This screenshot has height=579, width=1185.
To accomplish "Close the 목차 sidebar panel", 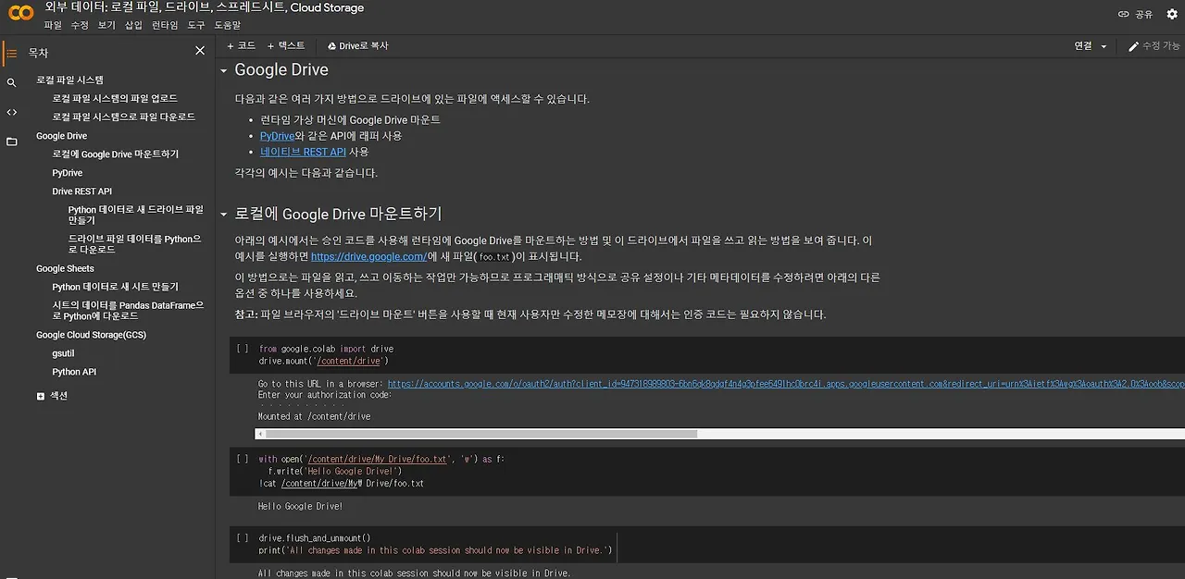I will [199, 50].
